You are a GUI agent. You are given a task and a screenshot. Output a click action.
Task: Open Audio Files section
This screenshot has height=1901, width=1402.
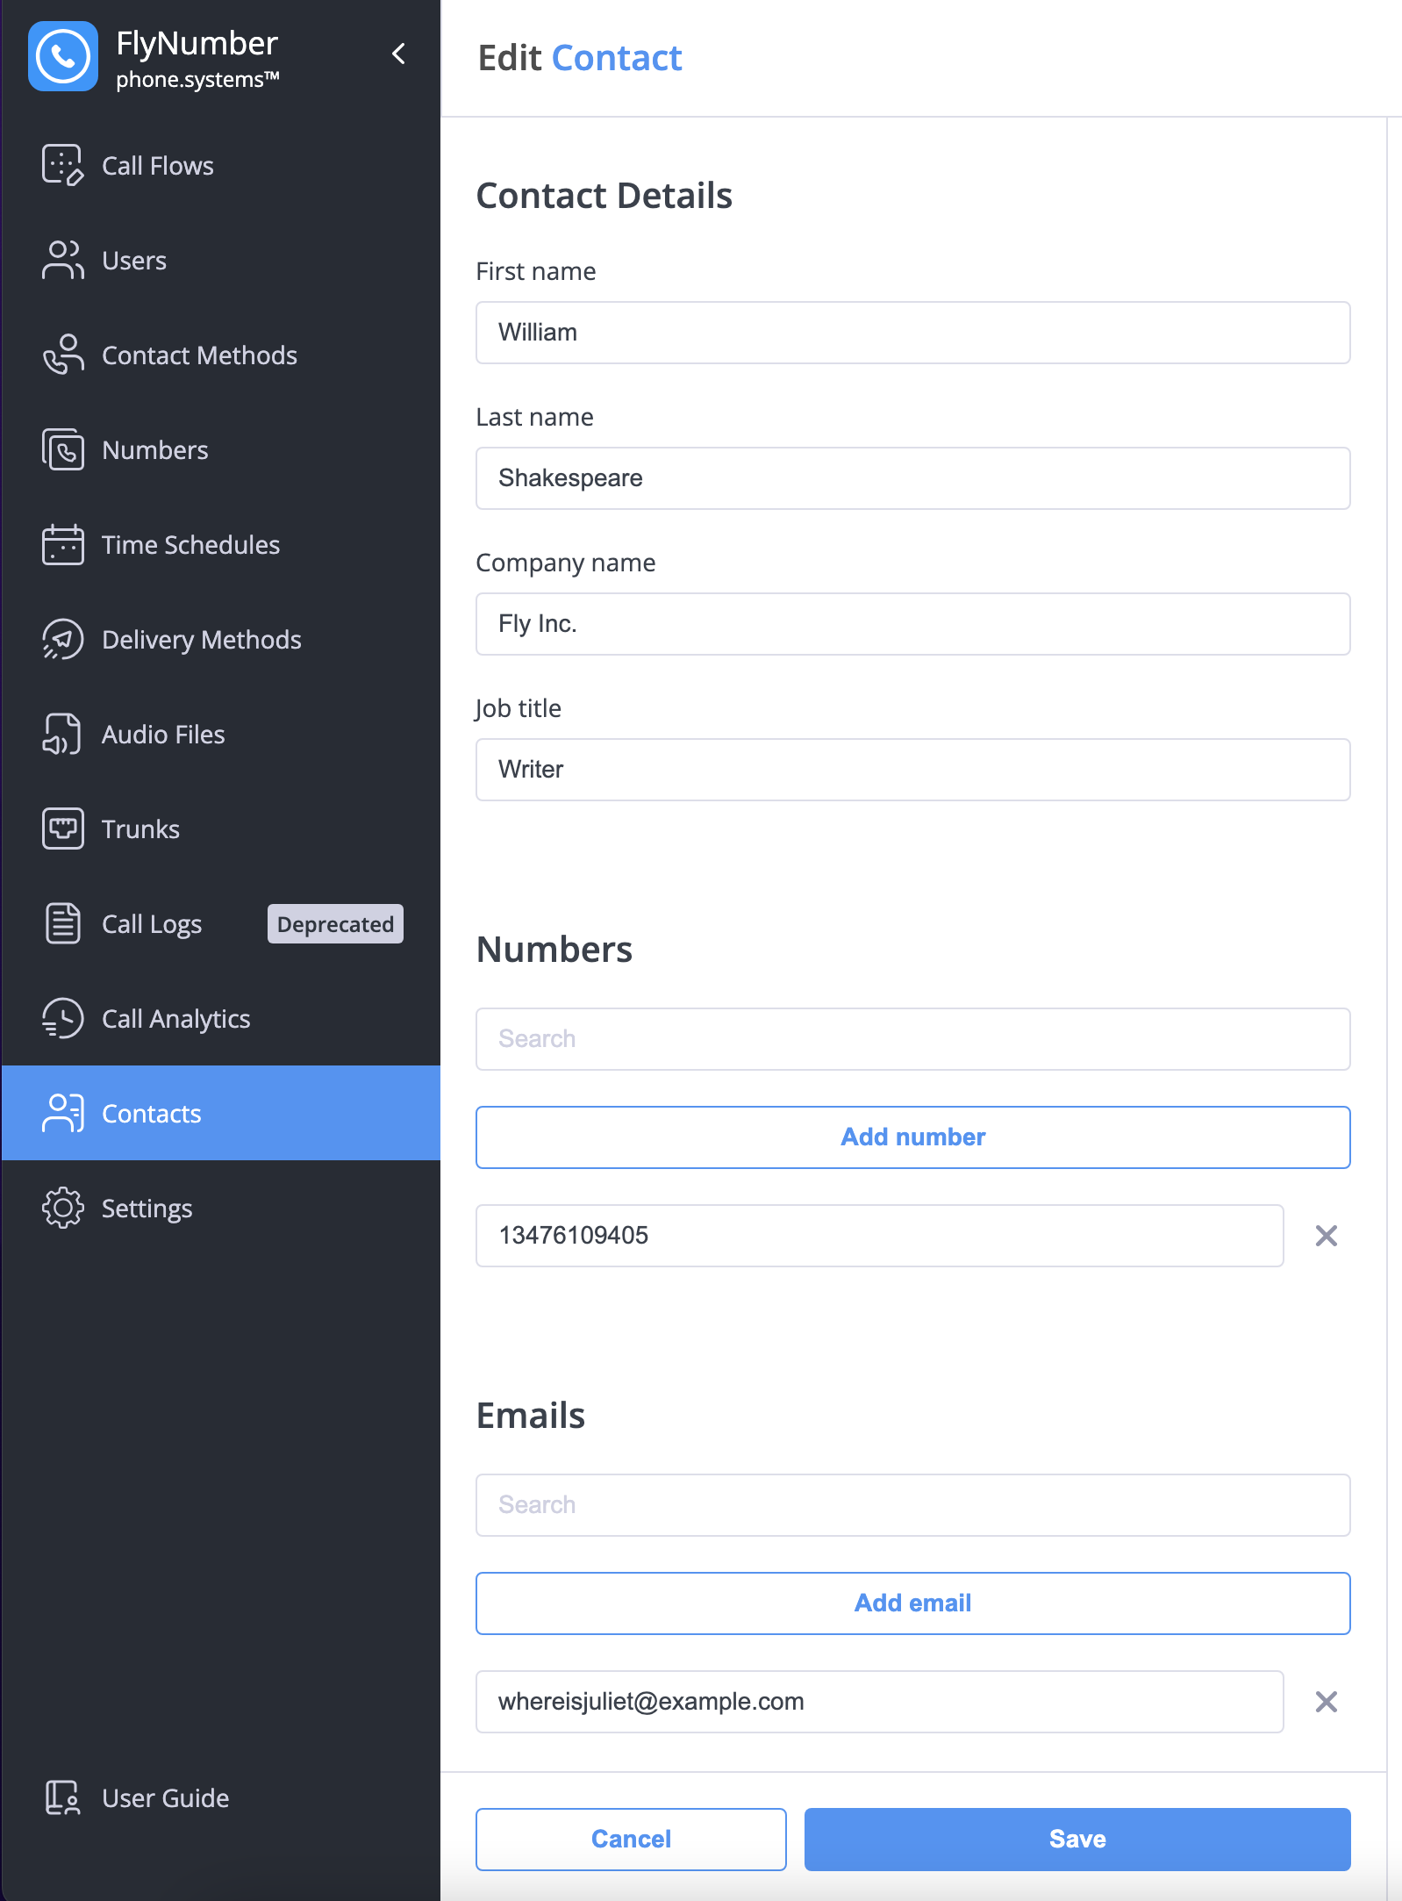pos(163,735)
